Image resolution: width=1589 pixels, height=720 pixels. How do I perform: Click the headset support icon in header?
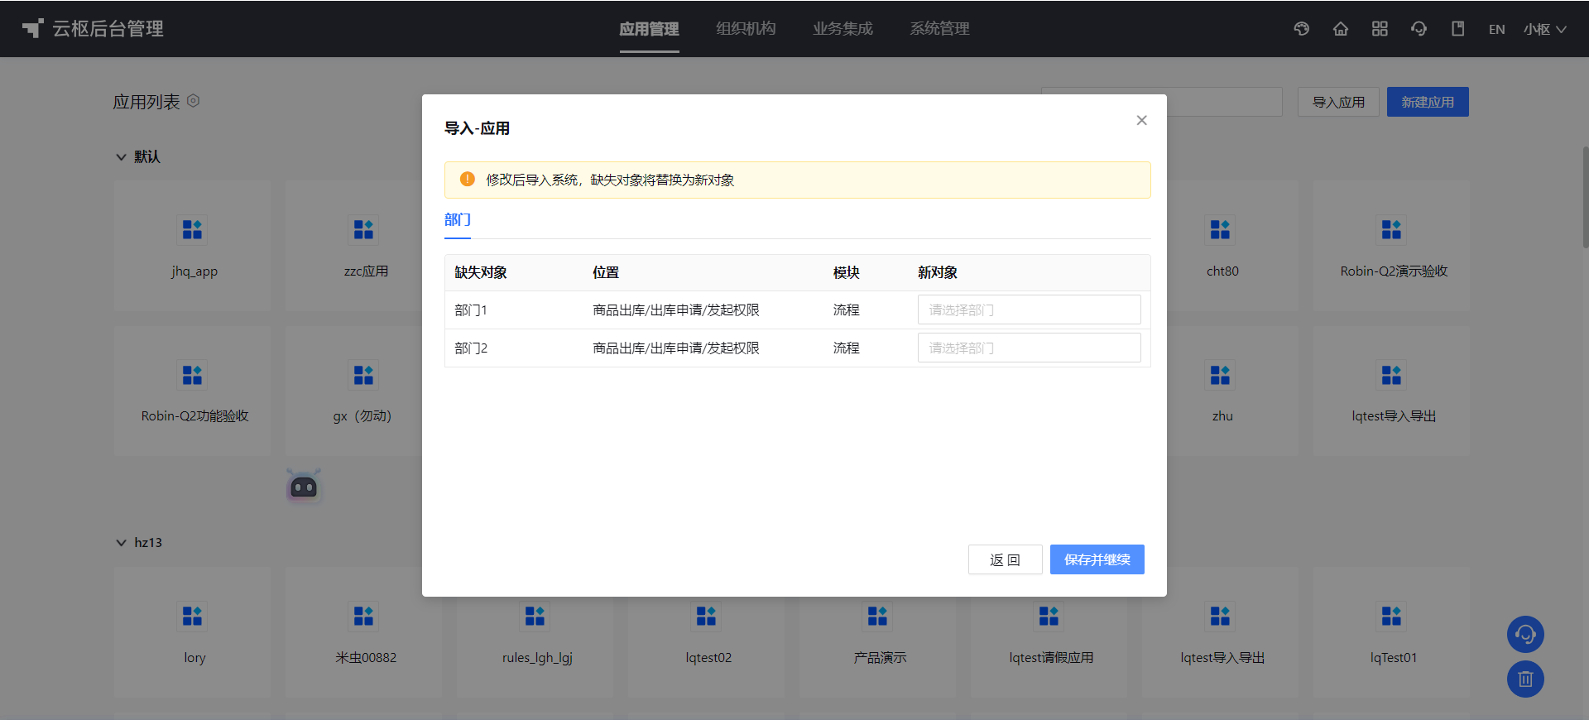point(1419,29)
